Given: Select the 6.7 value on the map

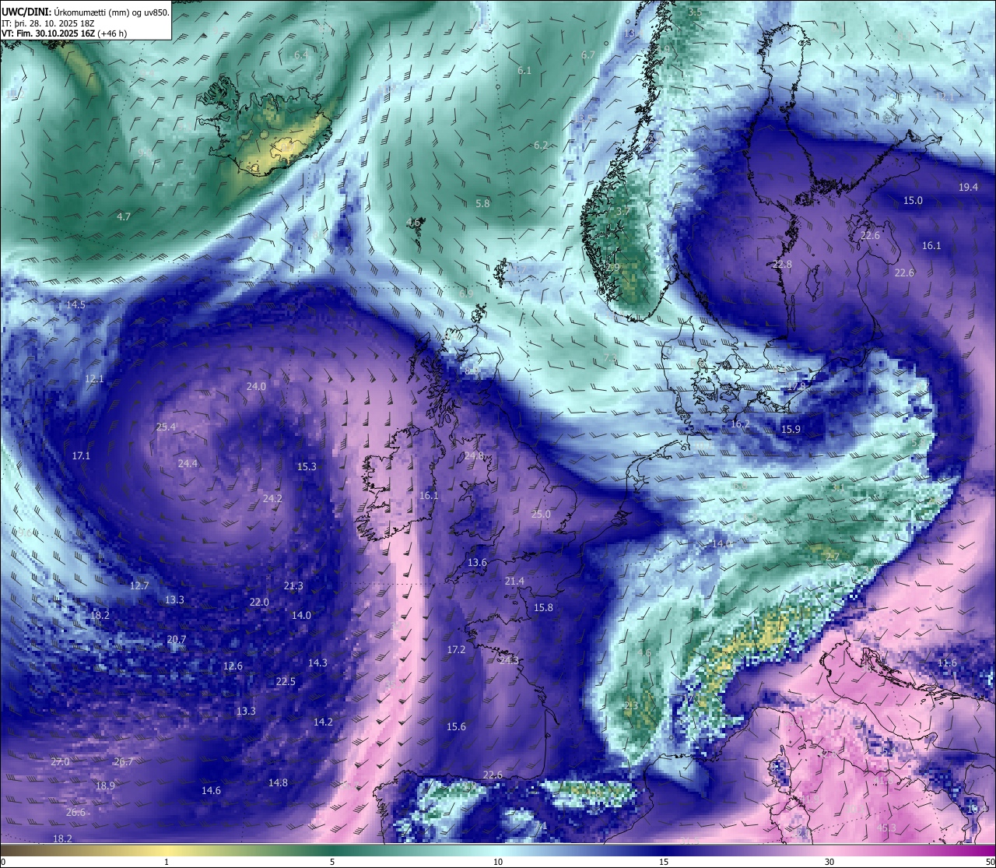Looking at the screenshot, I should 588,54.
